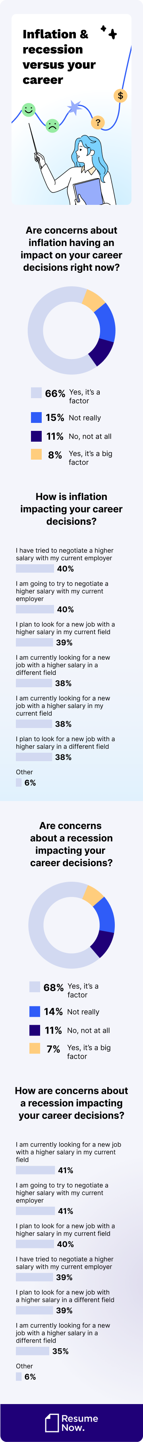This screenshot has height=1442, width=143.
Task: Click the green sad face icon
Action: click(52, 125)
